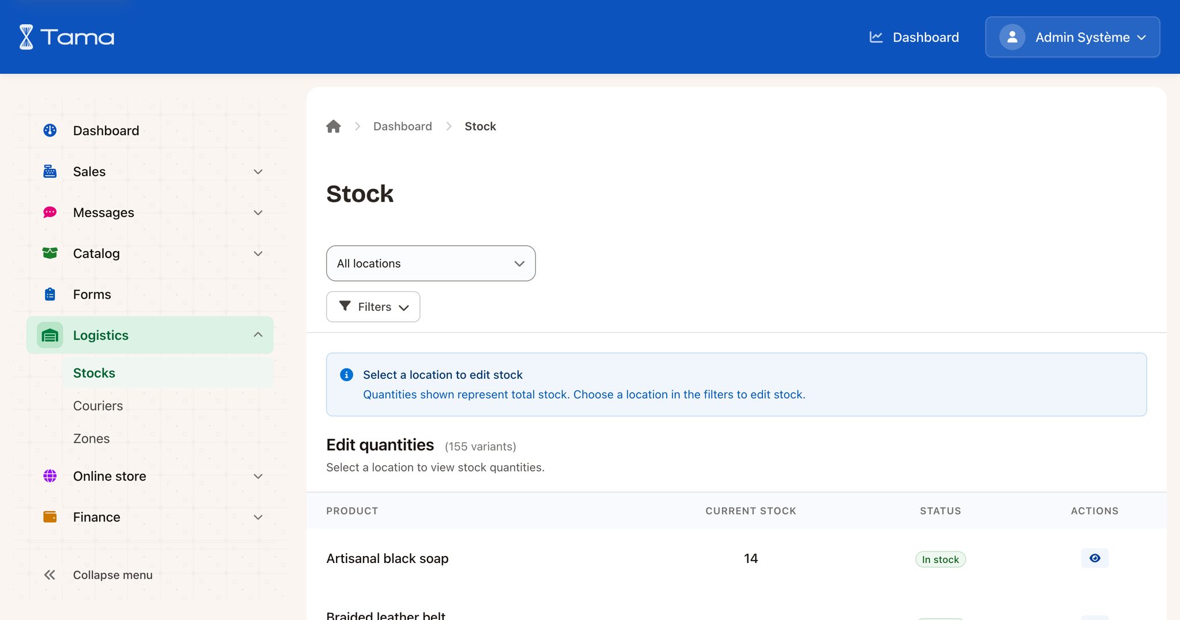1180x620 pixels.
Task: Click the Dashboard breadcrumb link
Action: 402,126
